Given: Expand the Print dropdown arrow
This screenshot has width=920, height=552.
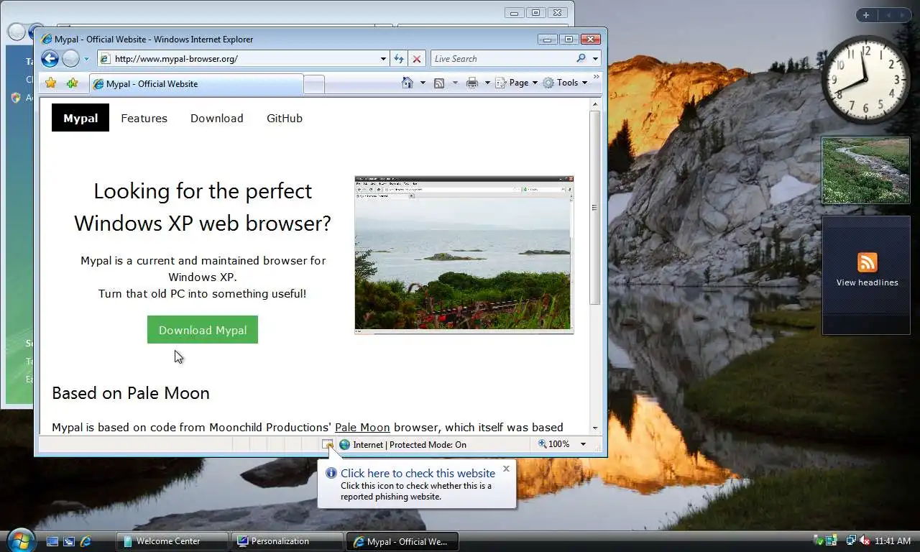Looking at the screenshot, I should coord(487,83).
